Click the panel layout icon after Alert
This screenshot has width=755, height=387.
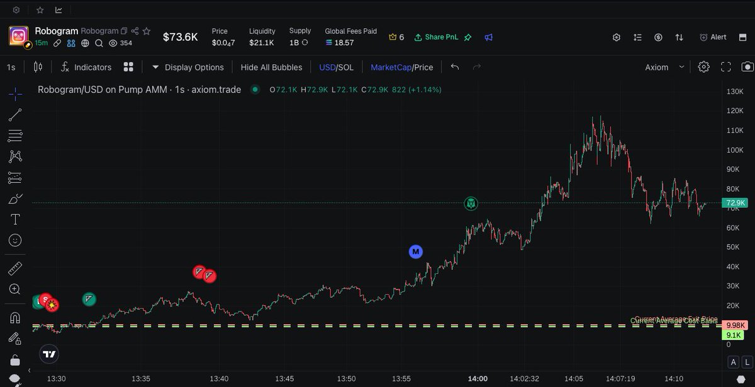743,37
